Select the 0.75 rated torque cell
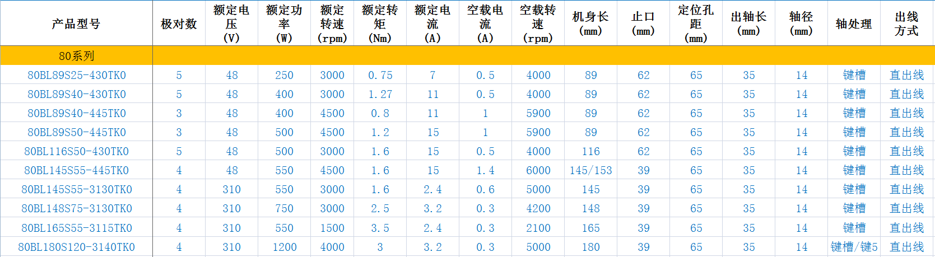This screenshot has width=935, height=257. 380,75
